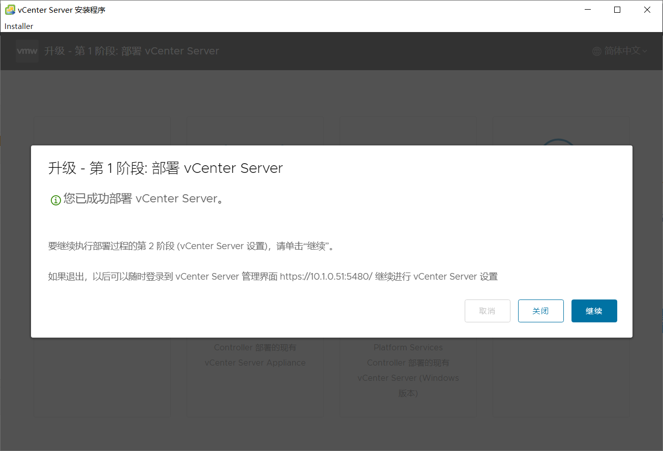The width and height of the screenshot is (663, 451).
Task: Click the 关闭 button
Action: [x=540, y=311]
